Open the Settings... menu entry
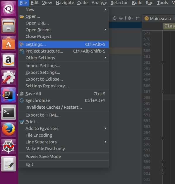Image resolution: width=175 pixels, height=184 pixels. click(64, 44)
